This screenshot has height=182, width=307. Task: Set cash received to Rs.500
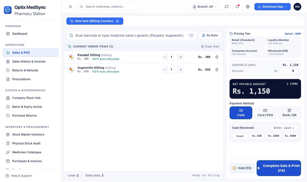click(257, 136)
